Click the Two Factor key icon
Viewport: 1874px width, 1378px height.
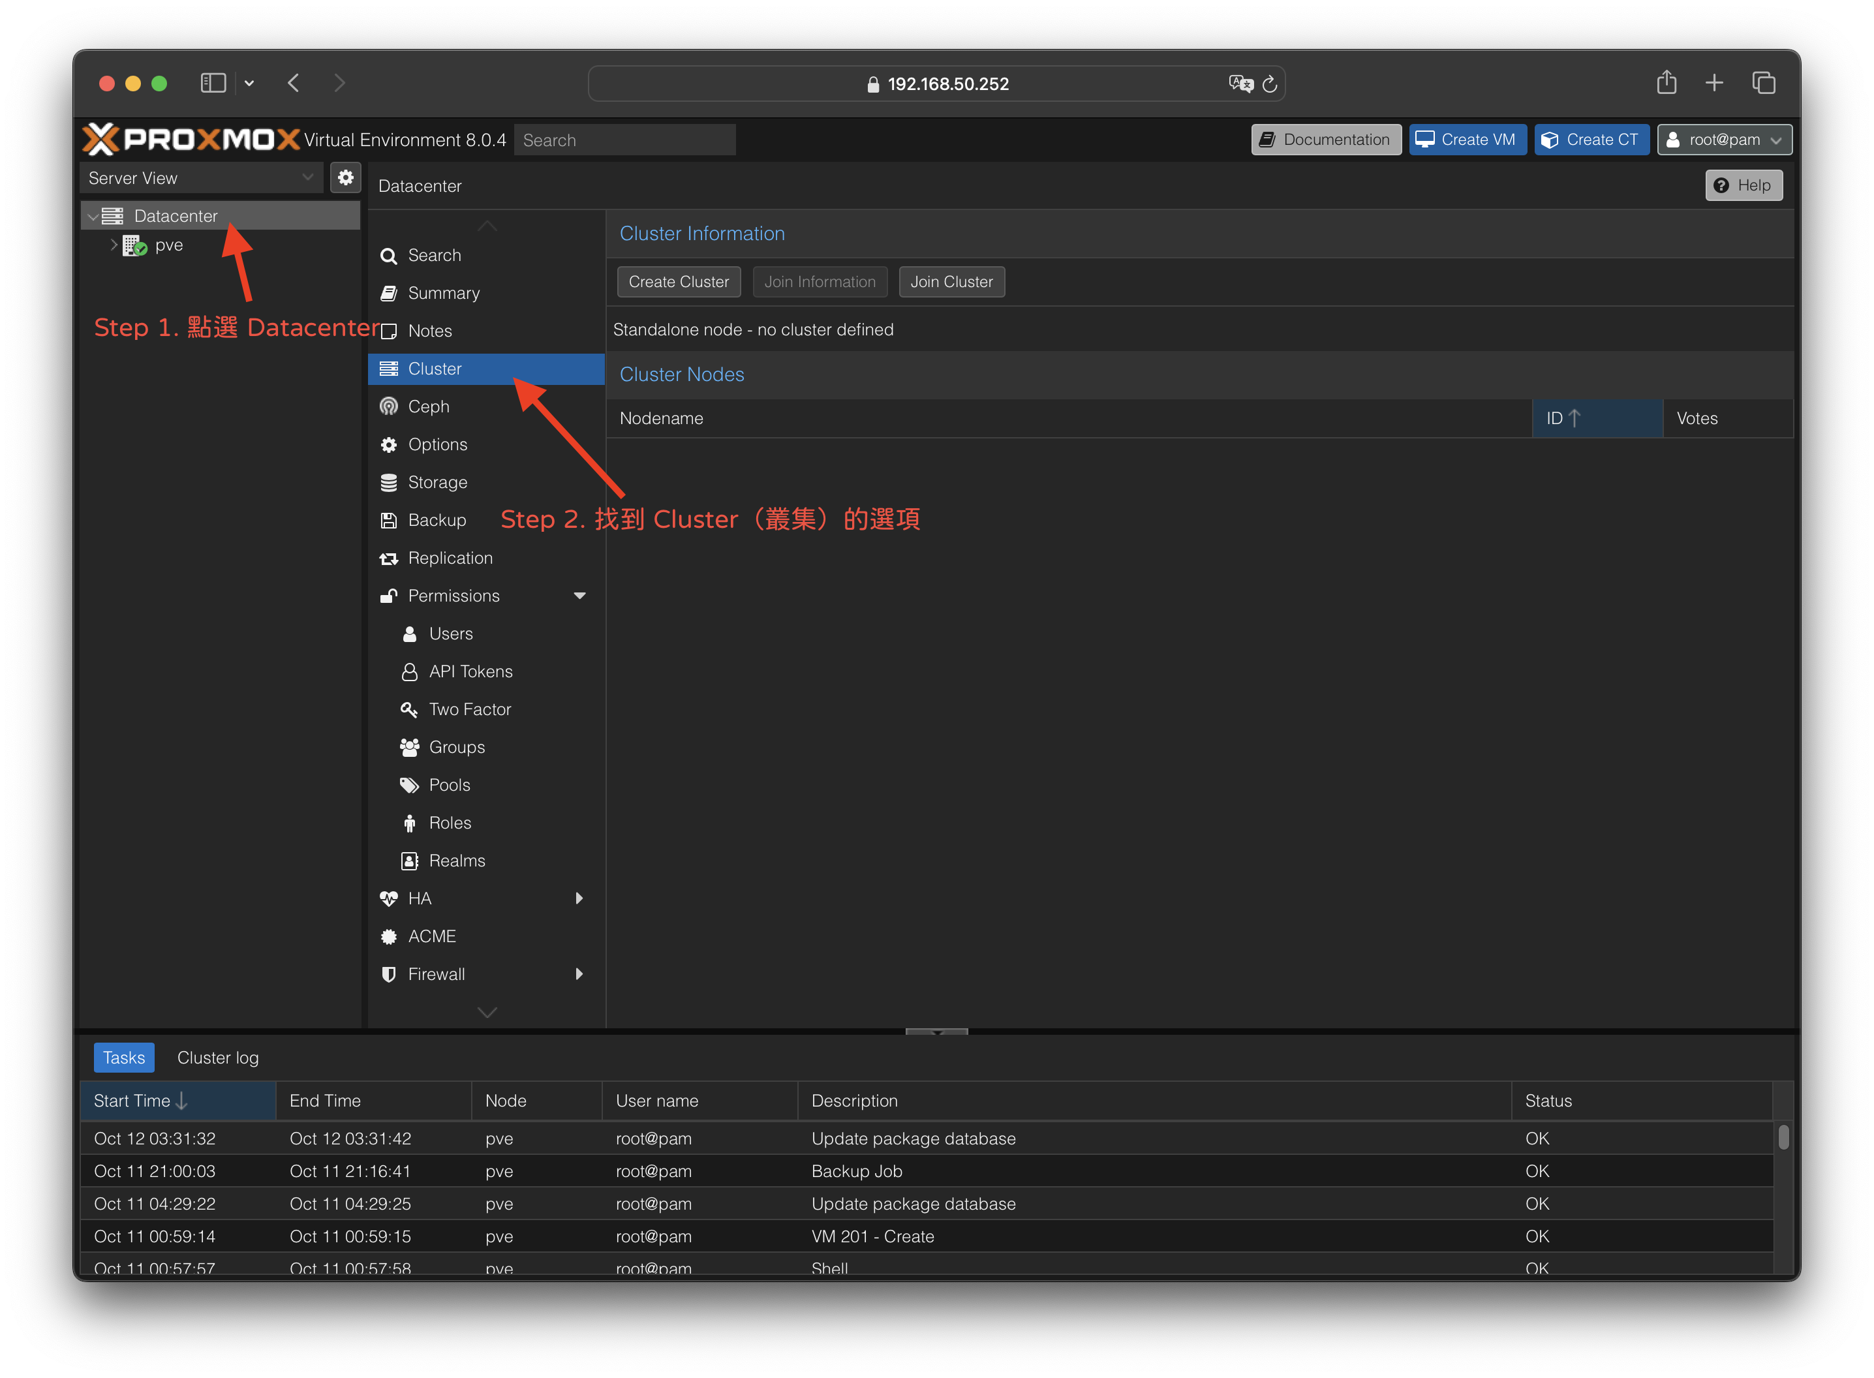[408, 710]
